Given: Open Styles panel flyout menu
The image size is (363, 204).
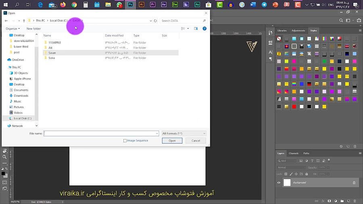Looking at the screenshot, I should 360,31.
